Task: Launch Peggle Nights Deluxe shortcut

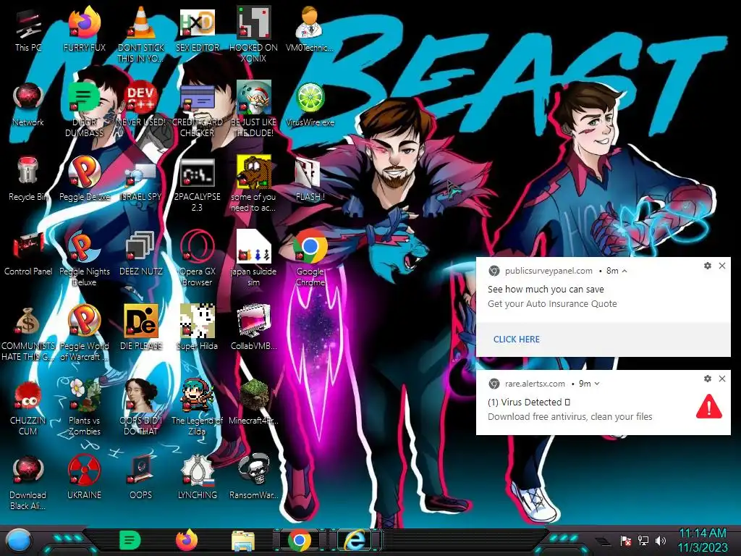Action: [84, 258]
